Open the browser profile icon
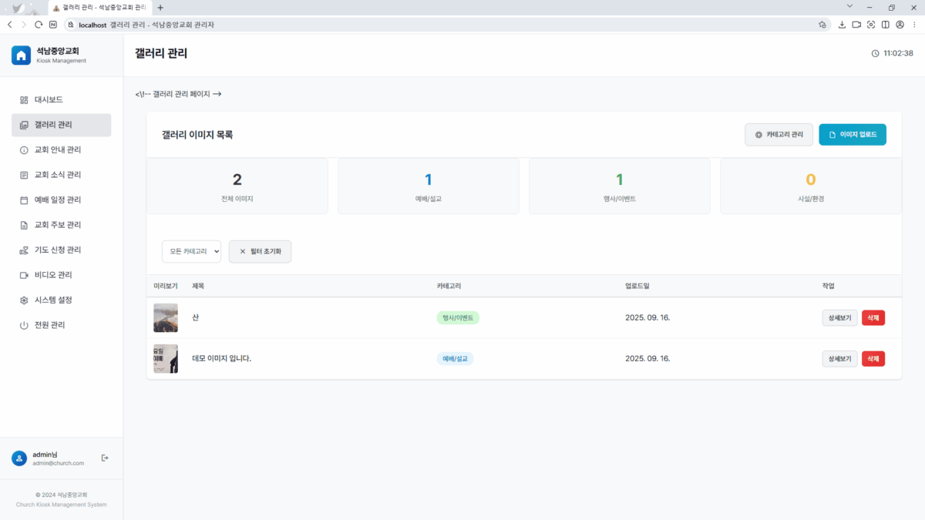 tap(900, 25)
